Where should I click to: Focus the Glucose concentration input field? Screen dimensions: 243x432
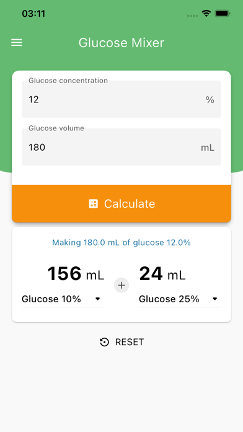[122, 99]
